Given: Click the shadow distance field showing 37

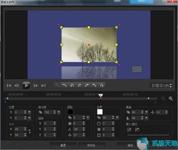Looking at the screenshot, I should (78, 135).
